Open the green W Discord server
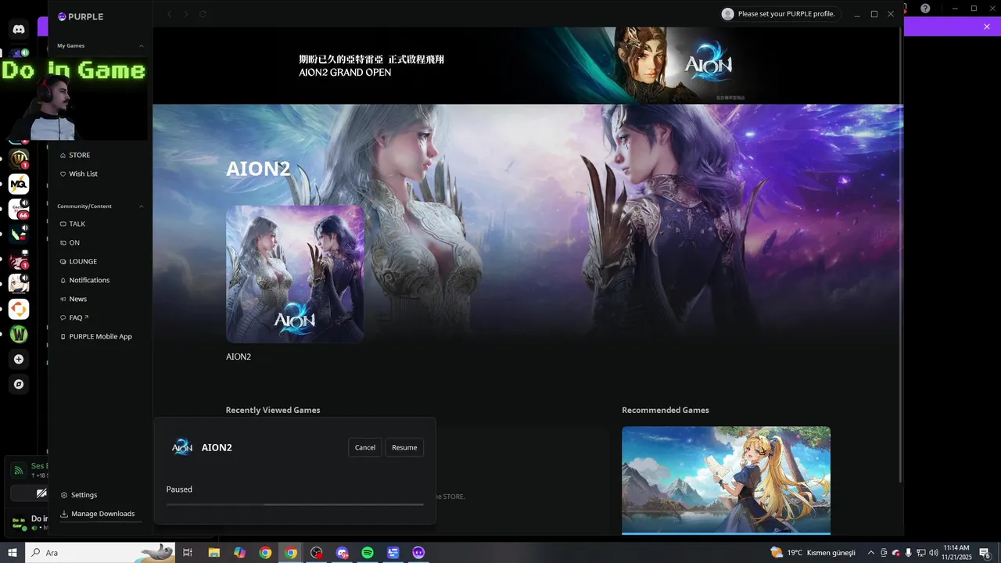This screenshot has height=563, width=1001. tap(19, 334)
